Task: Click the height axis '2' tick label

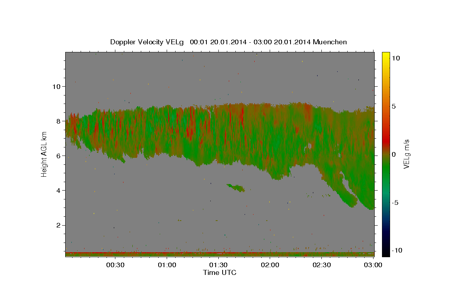Action: click(57, 225)
